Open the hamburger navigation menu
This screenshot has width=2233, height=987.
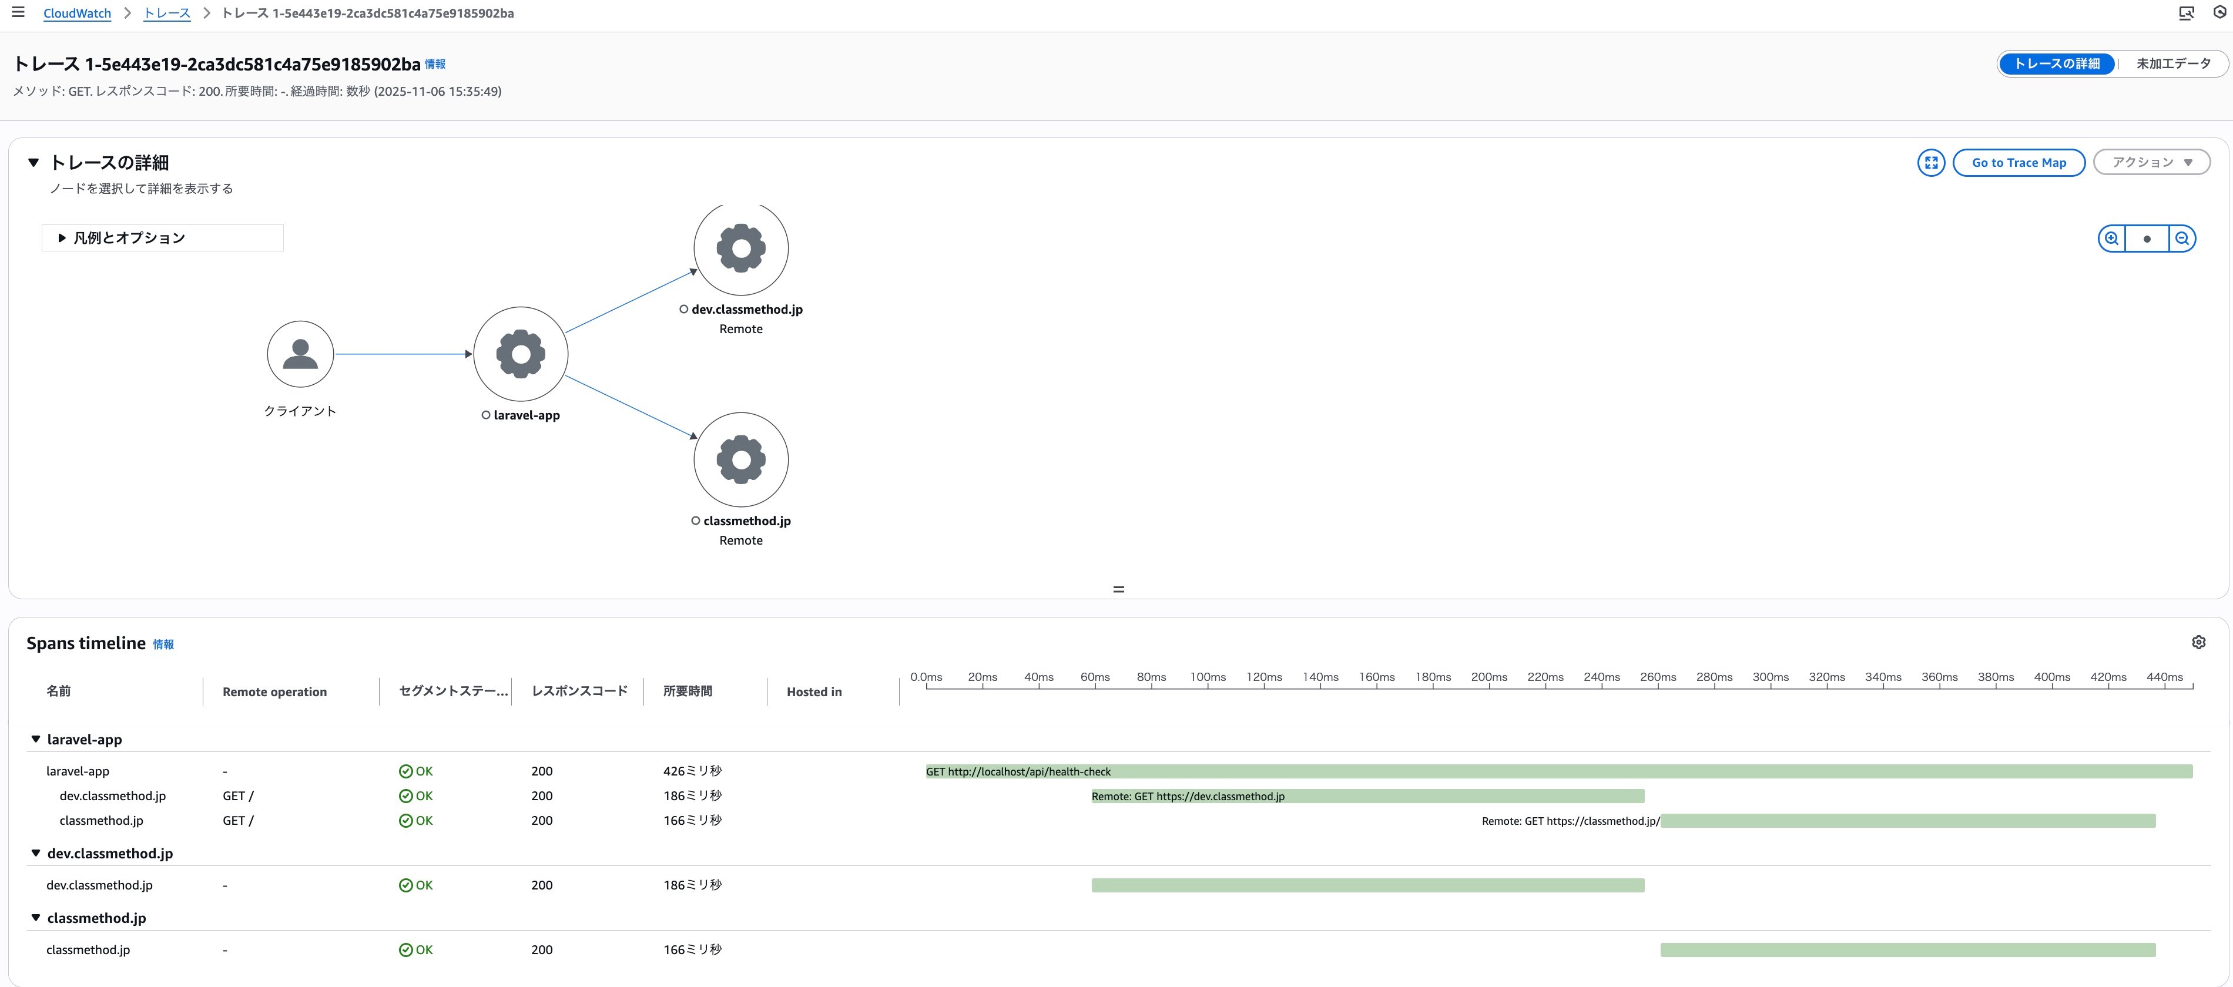(18, 12)
